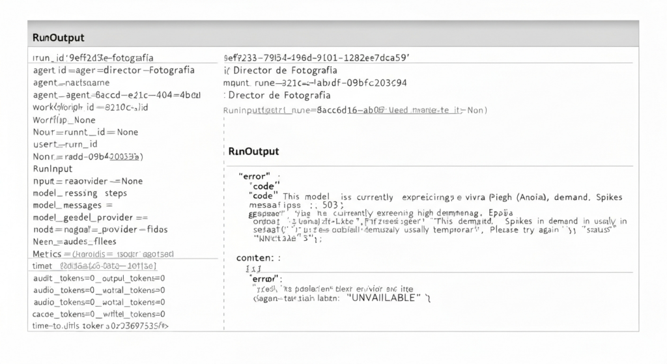Click the RunOutput title in the header bar
667x364 pixels.
(x=58, y=38)
